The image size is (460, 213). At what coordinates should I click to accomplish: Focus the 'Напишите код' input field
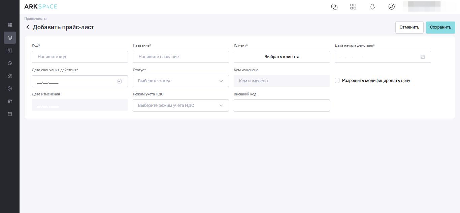pos(80,57)
